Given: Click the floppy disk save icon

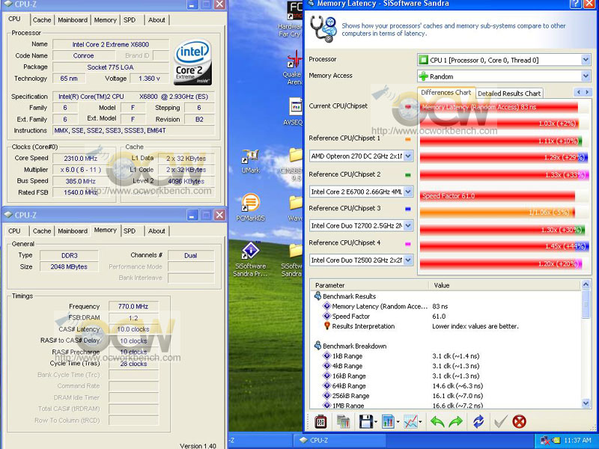Looking at the screenshot, I should [365, 421].
